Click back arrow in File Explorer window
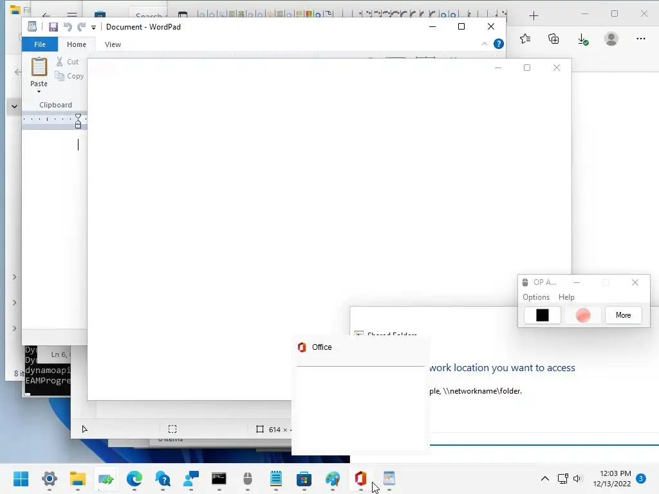This screenshot has width=659, height=494. click(x=17, y=72)
